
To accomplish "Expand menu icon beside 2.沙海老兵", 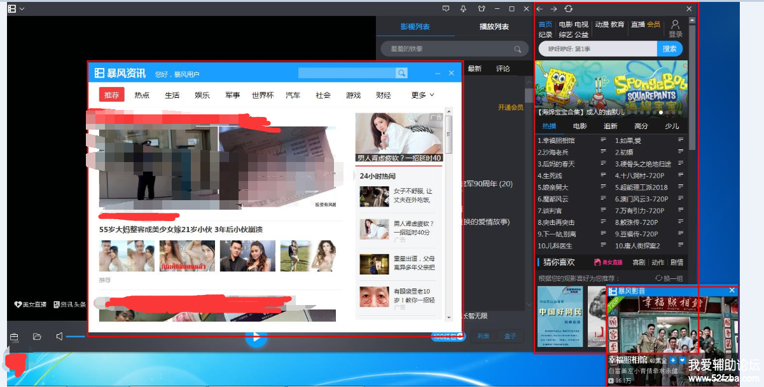I will [603, 153].
